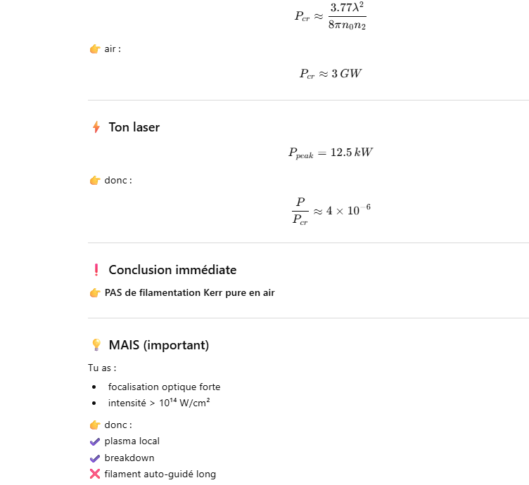This screenshot has height=485, width=529.
Task: Click the lightning bolt icon before "Ton laser"
Action: 96,127
